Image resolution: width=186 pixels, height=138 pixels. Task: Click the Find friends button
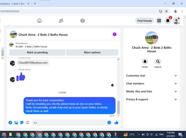coord(144,21)
